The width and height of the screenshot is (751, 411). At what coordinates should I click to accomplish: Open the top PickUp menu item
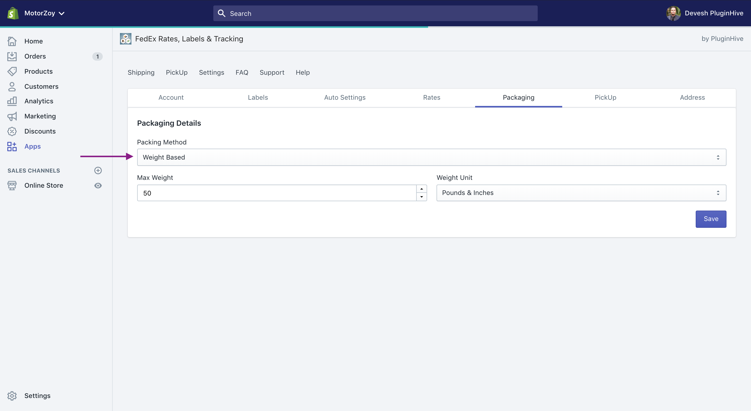coord(177,72)
